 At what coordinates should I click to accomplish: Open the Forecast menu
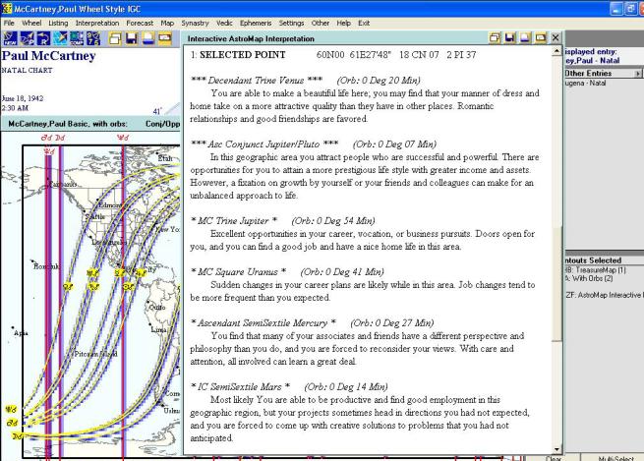pyautogui.click(x=140, y=23)
